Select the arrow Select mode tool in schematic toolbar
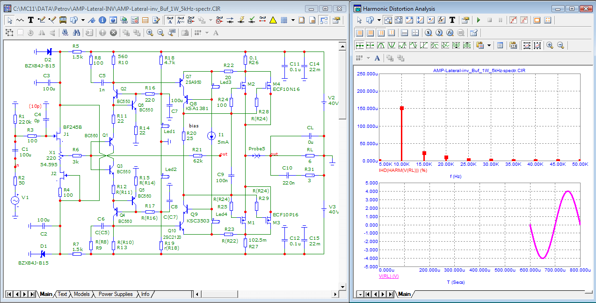This screenshot has height=303, width=596. pyautogui.click(x=10, y=20)
